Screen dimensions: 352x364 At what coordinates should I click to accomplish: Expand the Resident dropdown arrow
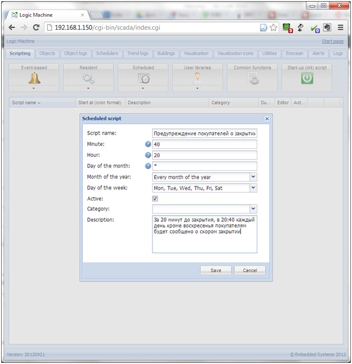pyautogui.click(x=88, y=88)
